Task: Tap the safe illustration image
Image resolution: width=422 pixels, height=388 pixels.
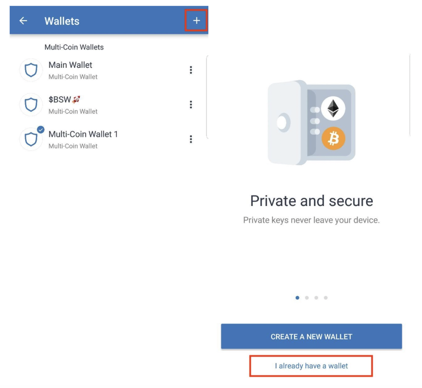Action: coord(311,122)
